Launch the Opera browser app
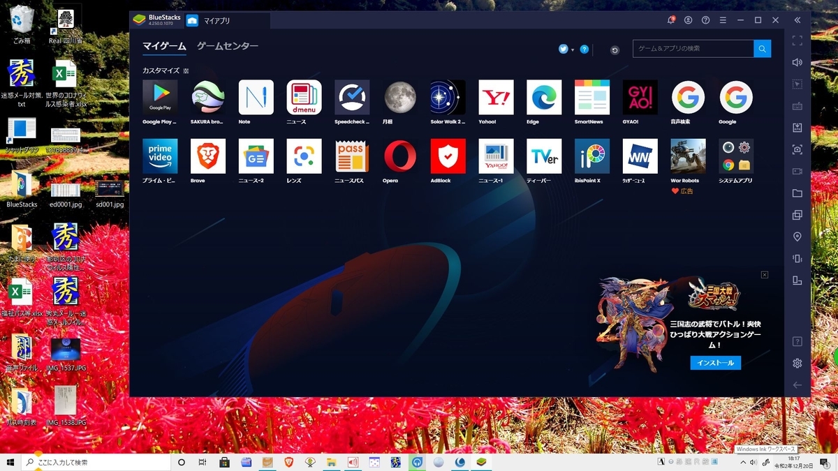The width and height of the screenshot is (838, 471). (x=400, y=156)
